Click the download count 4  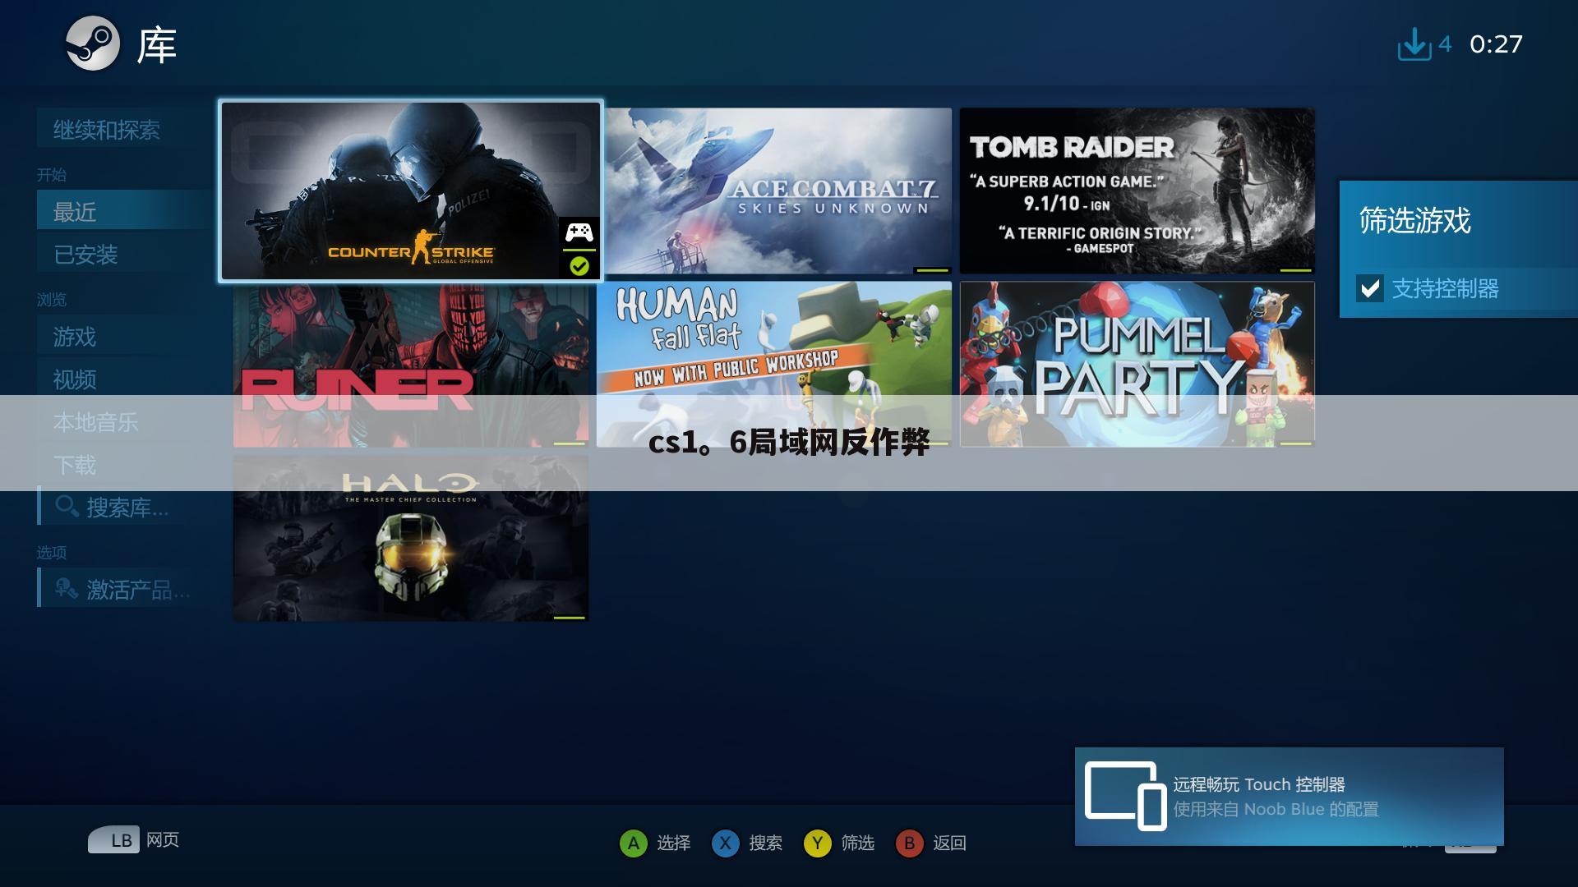(x=1445, y=44)
